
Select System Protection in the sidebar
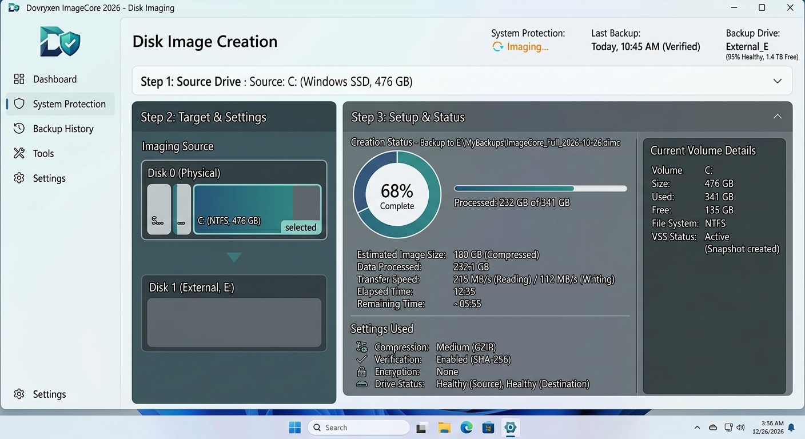coord(60,104)
